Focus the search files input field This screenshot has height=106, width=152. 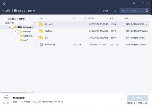click(x=132, y=11)
